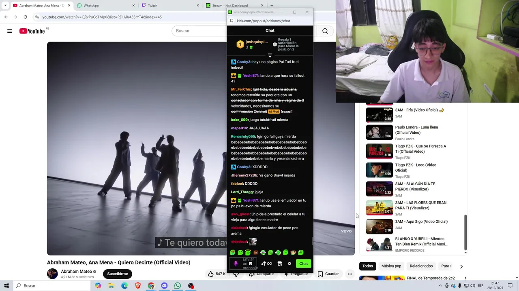Click the red mushroom-hat Kick emote

(293, 253)
